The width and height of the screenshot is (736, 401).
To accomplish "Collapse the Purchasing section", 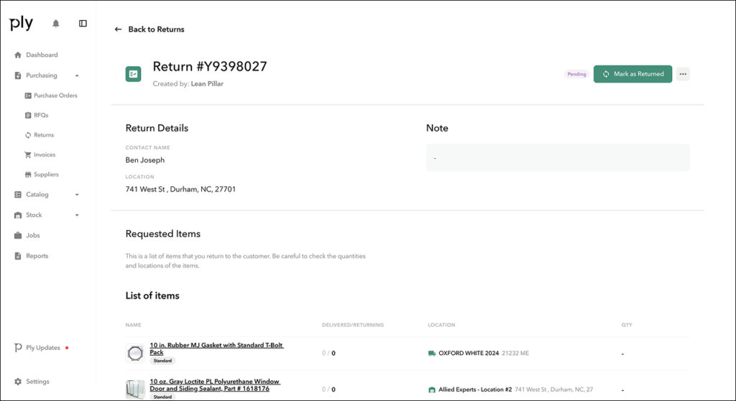I will [x=77, y=75].
